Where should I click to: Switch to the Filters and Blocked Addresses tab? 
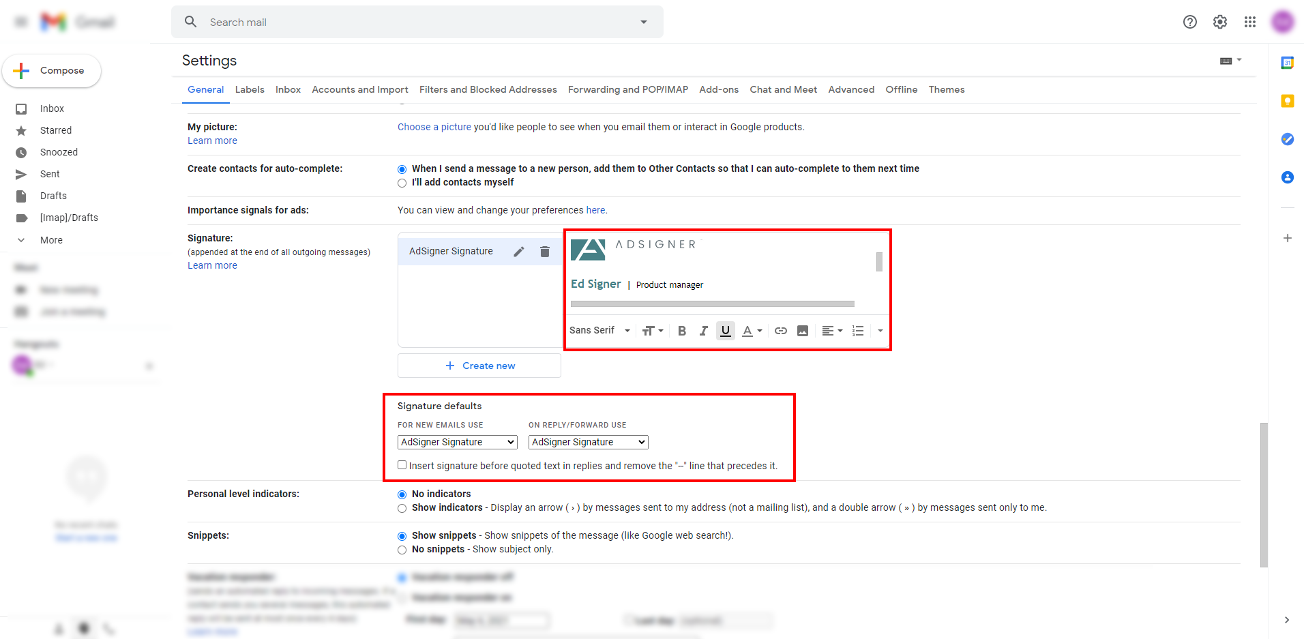pyautogui.click(x=488, y=89)
